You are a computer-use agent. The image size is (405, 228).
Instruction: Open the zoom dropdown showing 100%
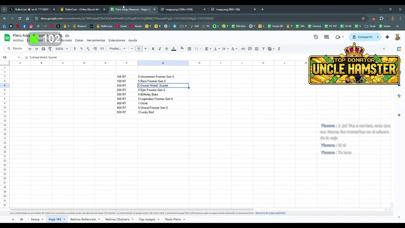click(x=62, y=49)
